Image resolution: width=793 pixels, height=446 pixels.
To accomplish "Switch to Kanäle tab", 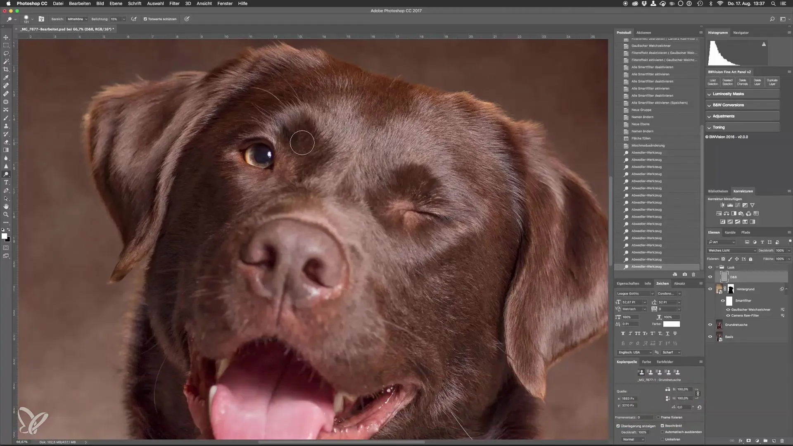I will point(730,232).
